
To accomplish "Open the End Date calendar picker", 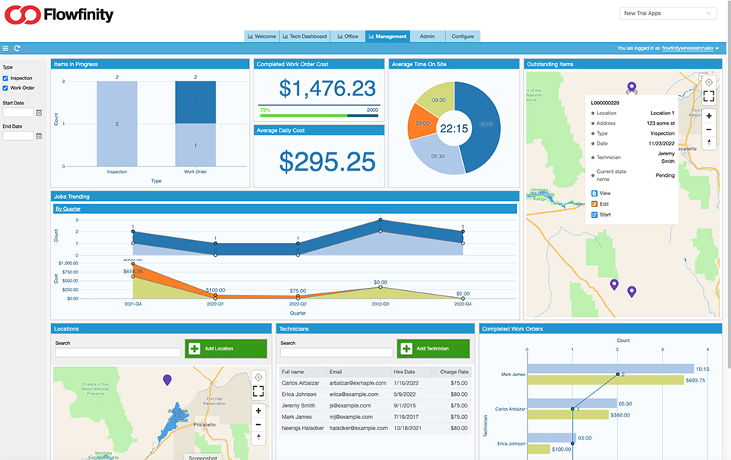I will coord(39,136).
